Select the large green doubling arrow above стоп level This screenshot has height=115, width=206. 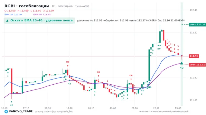[182, 63]
